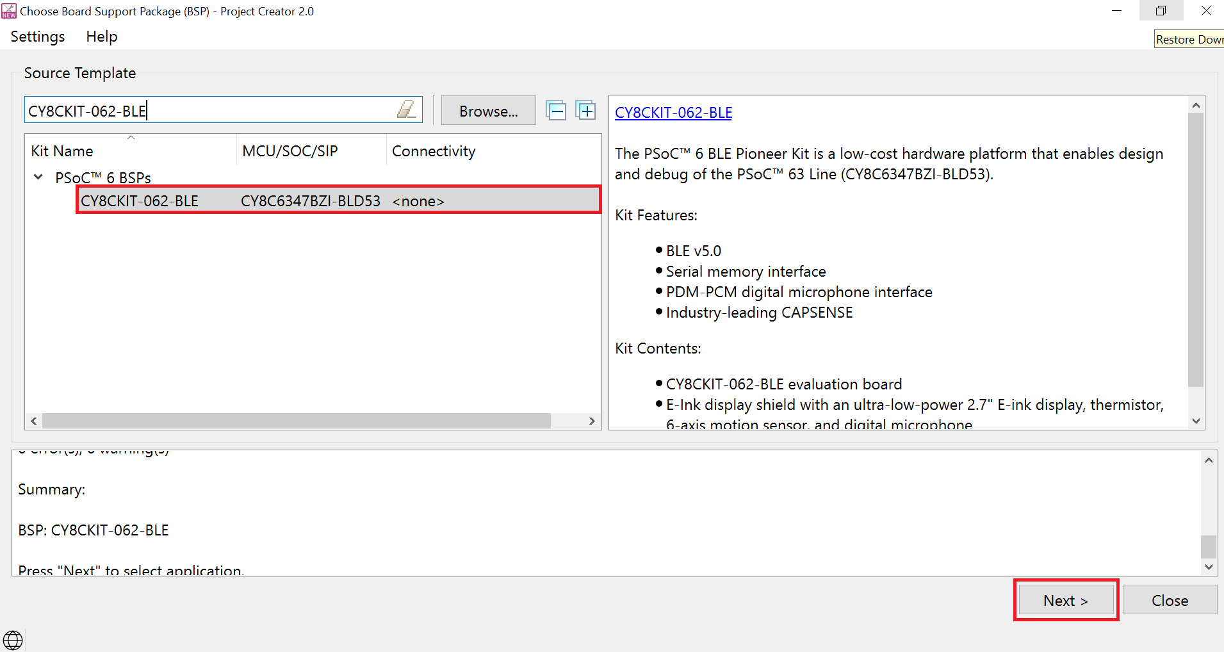
Task: Click summary log scroll down arrow
Action: pyautogui.click(x=1209, y=567)
